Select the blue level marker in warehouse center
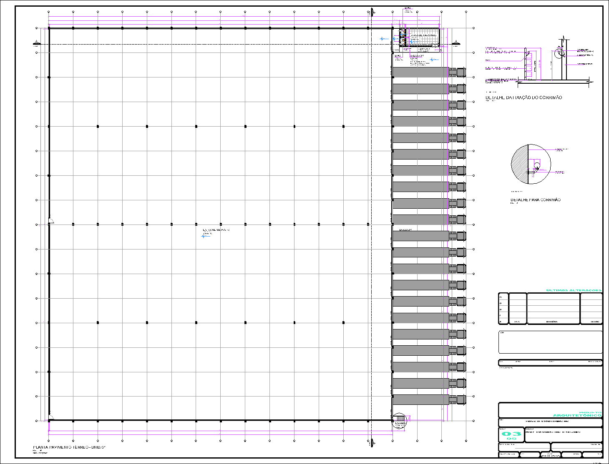 pyautogui.click(x=204, y=236)
